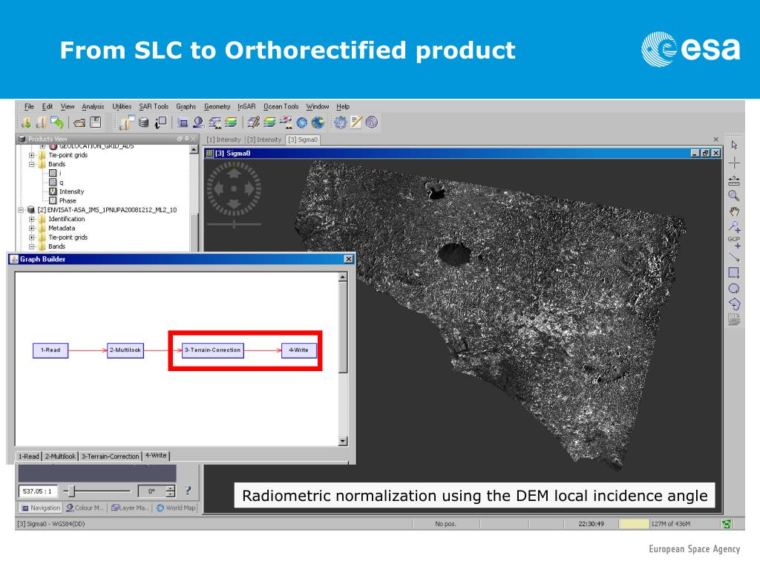The image size is (760, 570).
Task: Open the Graphs menu
Action: [x=186, y=107]
